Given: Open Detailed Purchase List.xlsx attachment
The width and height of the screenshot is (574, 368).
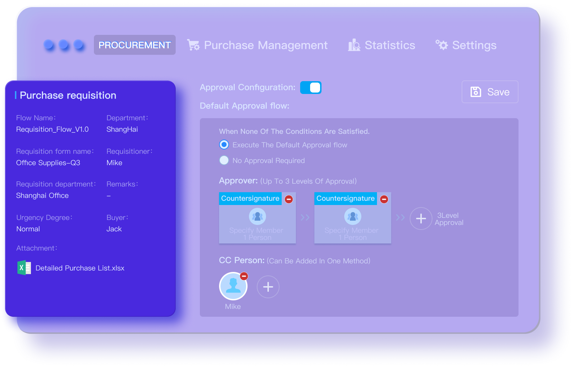Looking at the screenshot, I should (x=80, y=268).
